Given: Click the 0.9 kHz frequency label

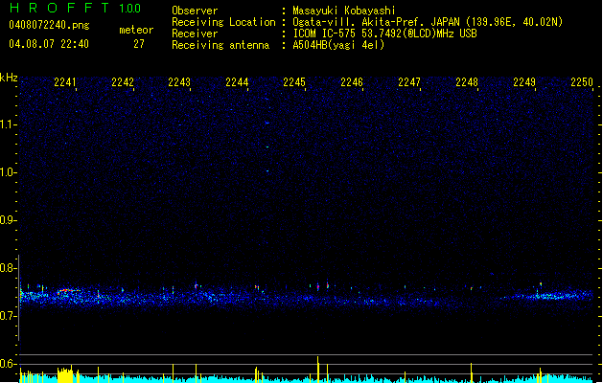Looking at the screenshot, I should pyautogui.click(x=8, y=220).
